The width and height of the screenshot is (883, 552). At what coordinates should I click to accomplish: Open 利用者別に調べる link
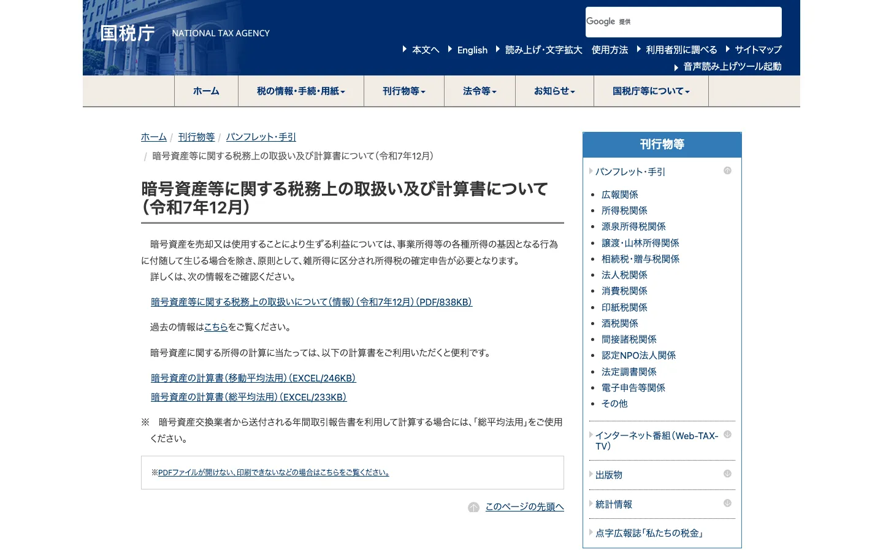coord(681,50)
